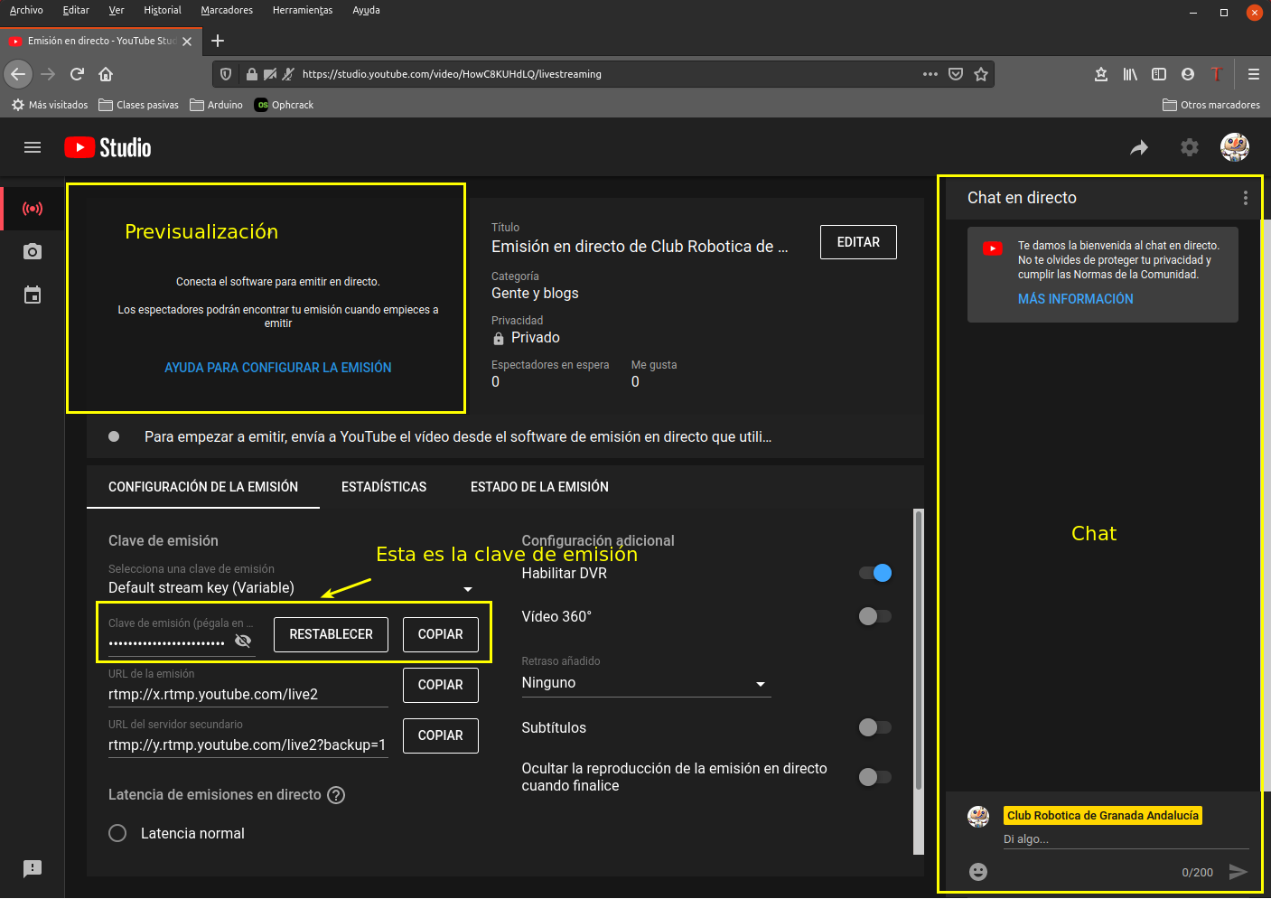Copy the URL de la emisión
The height and width of the screenshot is (899, 1271).
pos(440,685)
